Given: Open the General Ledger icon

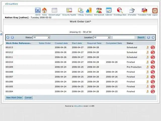Looking at the screenshot, I should [54, 10].
